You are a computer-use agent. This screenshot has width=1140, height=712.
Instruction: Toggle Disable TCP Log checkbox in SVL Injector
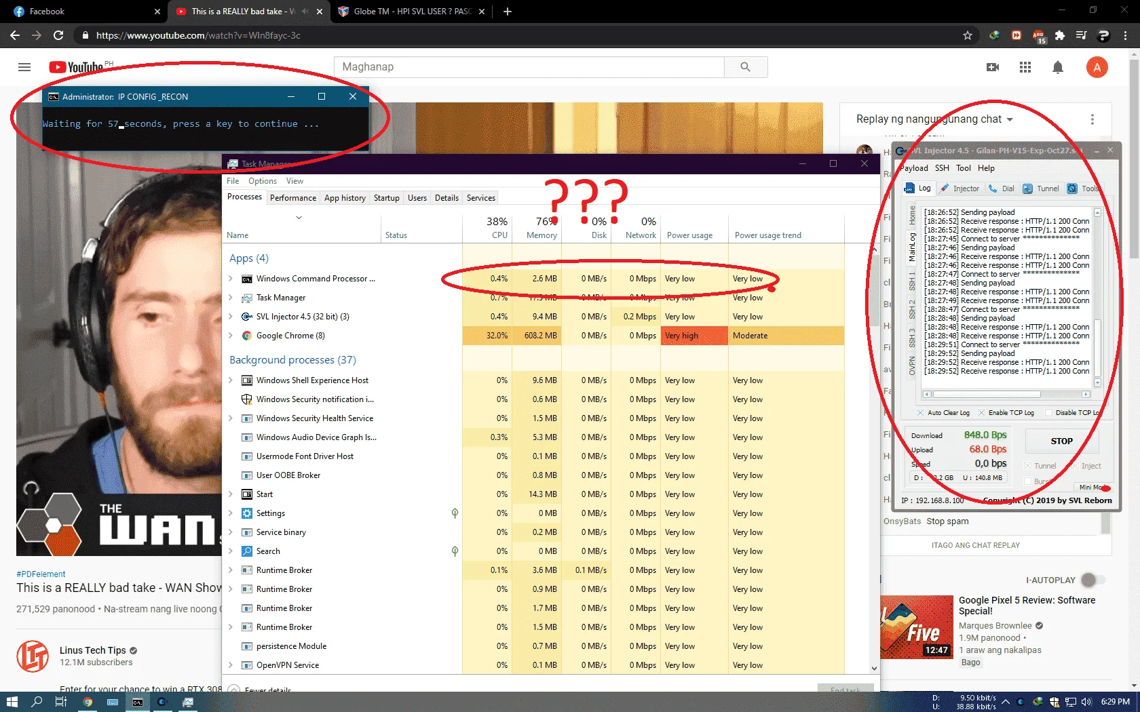click(1049, 412)
